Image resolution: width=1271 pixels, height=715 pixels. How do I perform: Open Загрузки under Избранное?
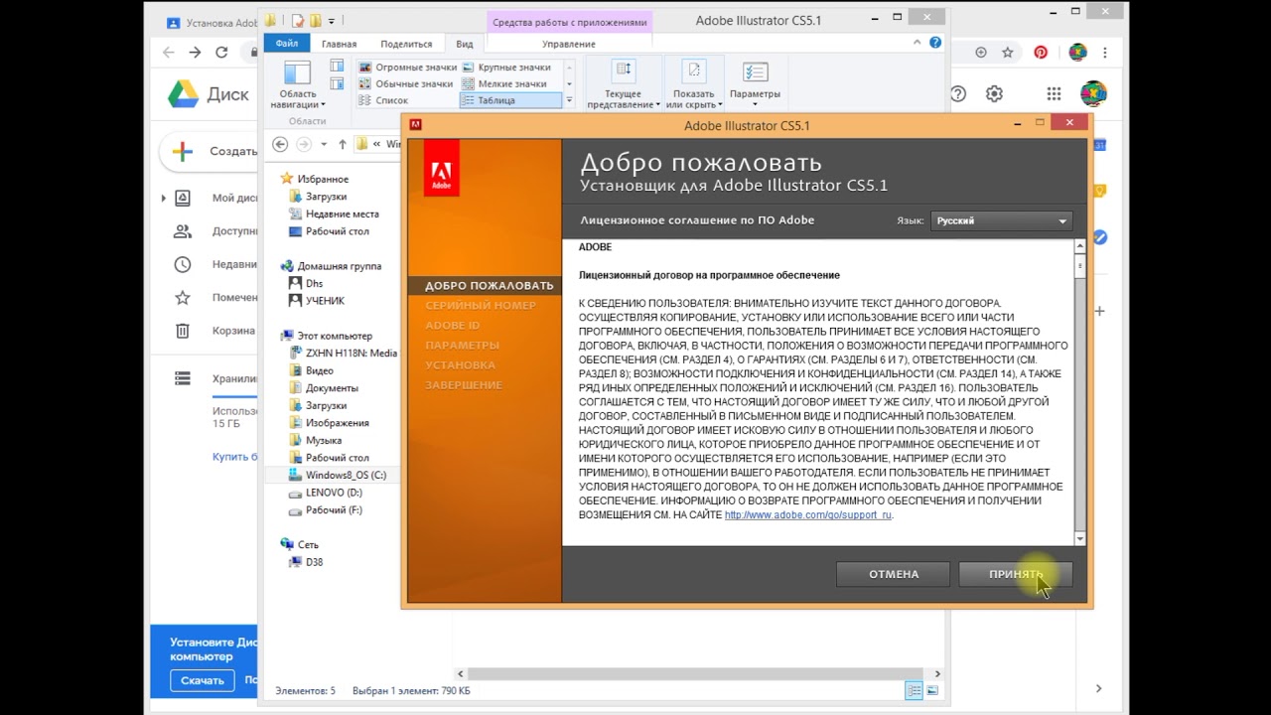coord(318,197)
